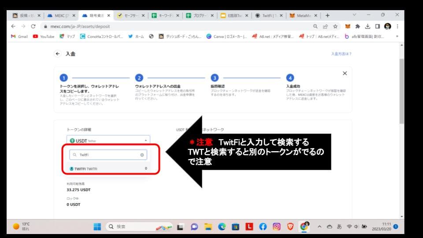Open the weather widget 13°C
This screenshot has width=423, height=238.
[x=22, y=227]
